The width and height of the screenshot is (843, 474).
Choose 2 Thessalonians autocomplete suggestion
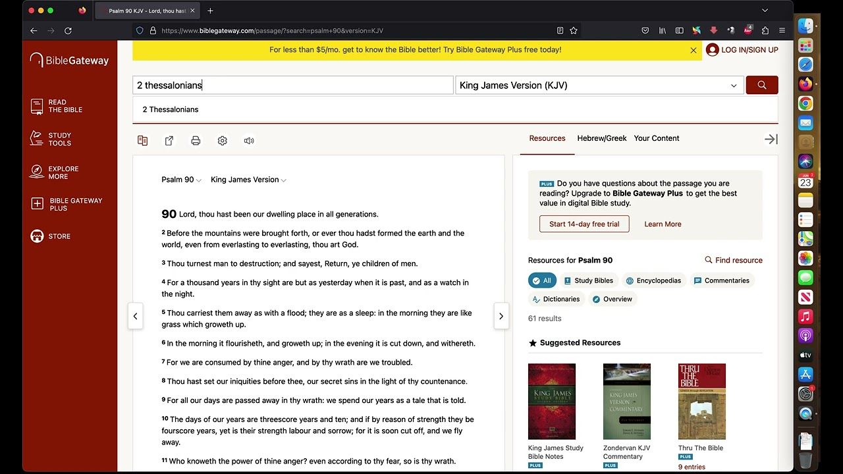click(171, 109)
